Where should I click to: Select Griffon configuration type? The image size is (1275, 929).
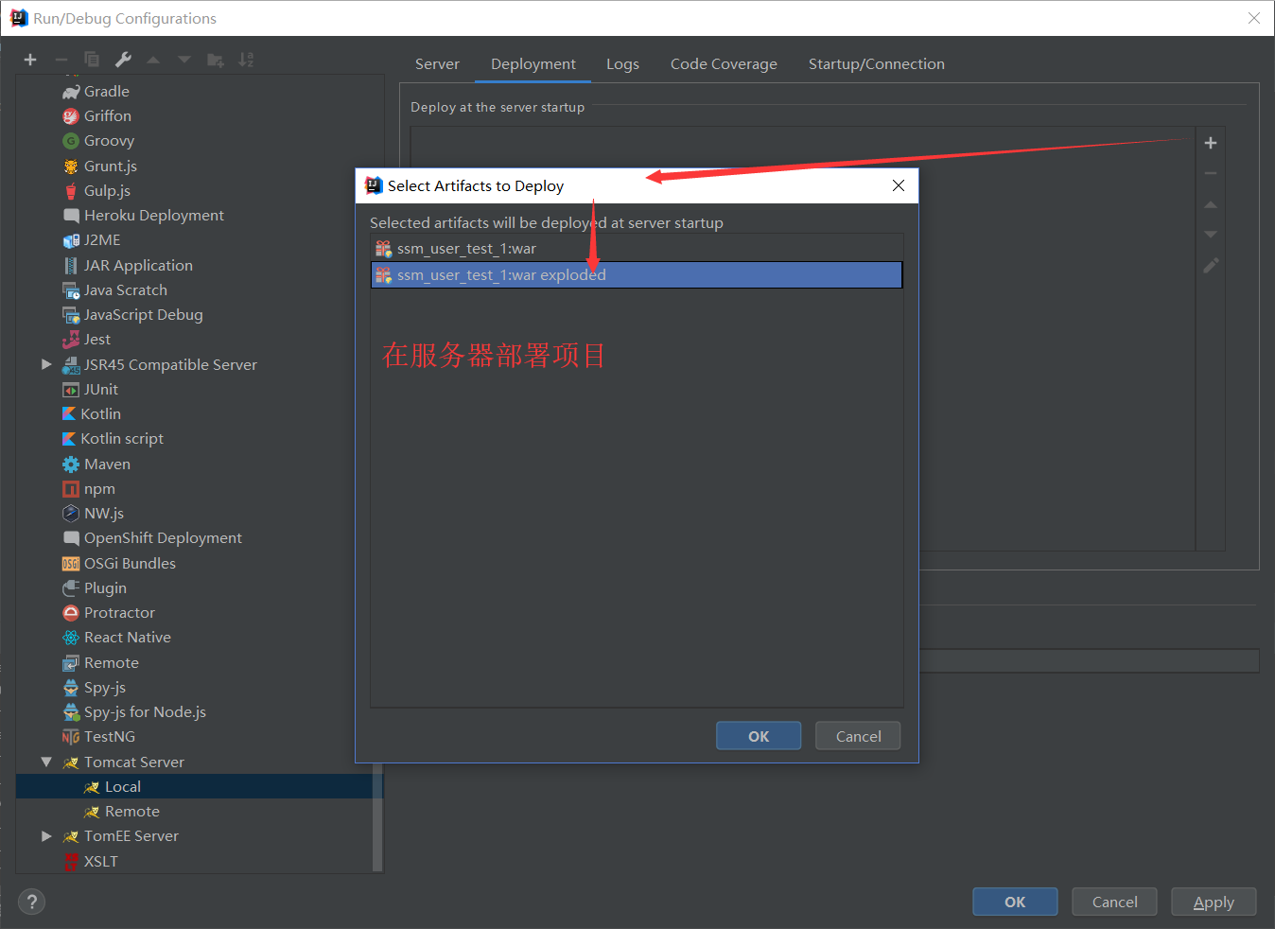point(96,115)
